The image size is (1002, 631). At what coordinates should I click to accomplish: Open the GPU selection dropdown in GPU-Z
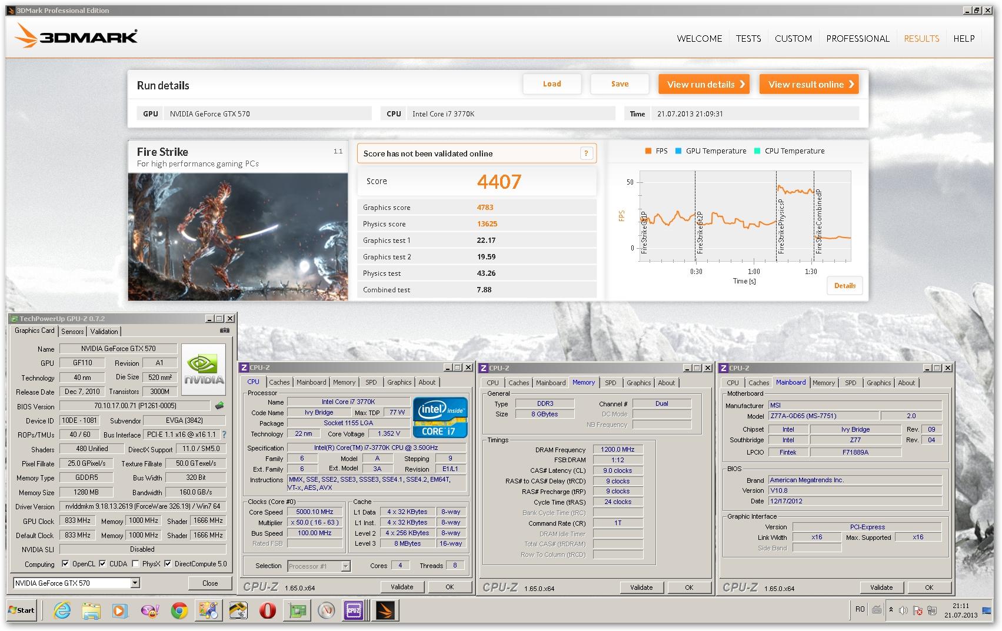[x=135, y=583]
